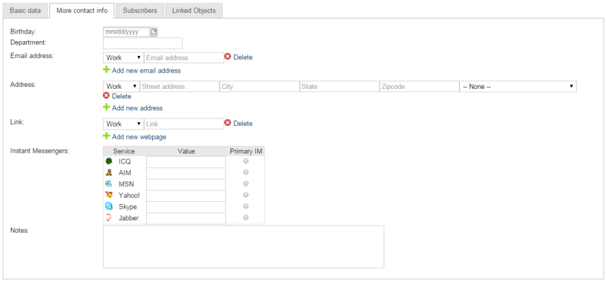Click green plus icon for new webpage
Image resolution: width=607 pixels, height=282 pixels.
click(106, 136)
